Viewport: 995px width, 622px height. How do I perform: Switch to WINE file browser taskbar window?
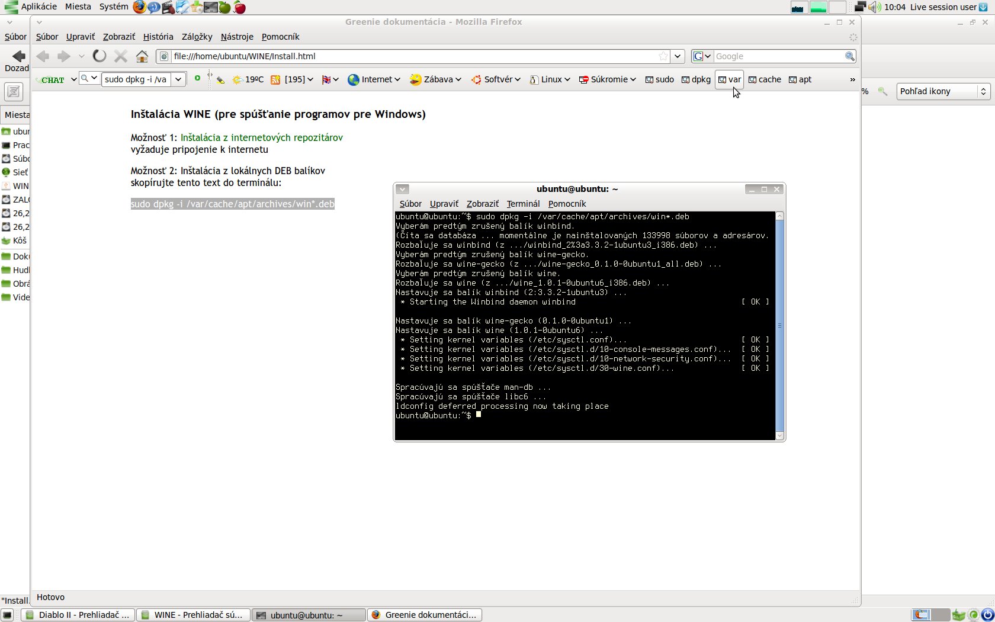(193, 615)
